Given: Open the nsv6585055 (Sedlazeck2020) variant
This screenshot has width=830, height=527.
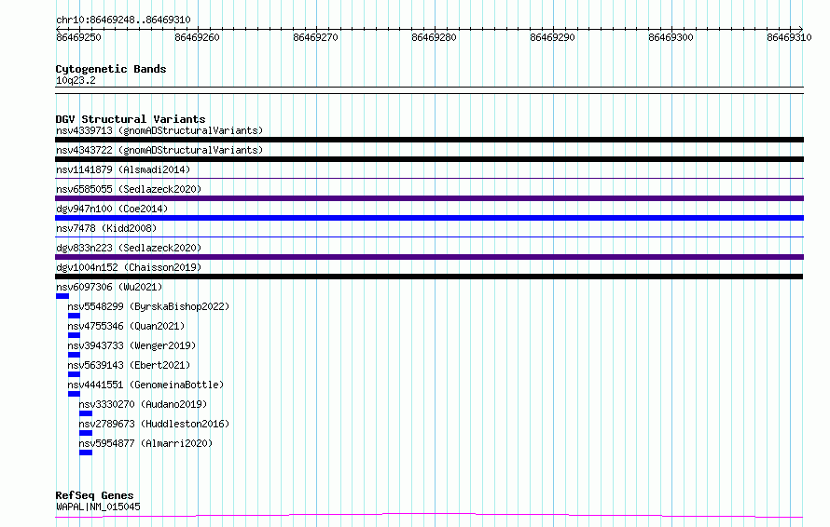Looking at the screenshot, I should click(x=129, y=189).
